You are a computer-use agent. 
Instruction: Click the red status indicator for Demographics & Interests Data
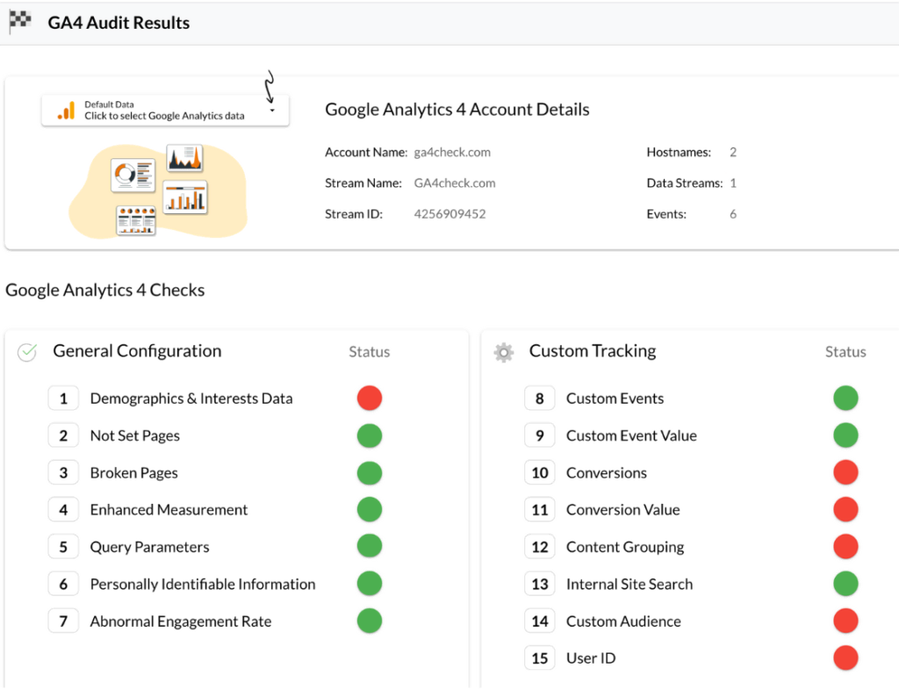click(x=370, y=398)
